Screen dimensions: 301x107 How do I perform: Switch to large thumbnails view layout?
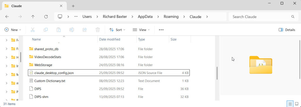(297, 104)
